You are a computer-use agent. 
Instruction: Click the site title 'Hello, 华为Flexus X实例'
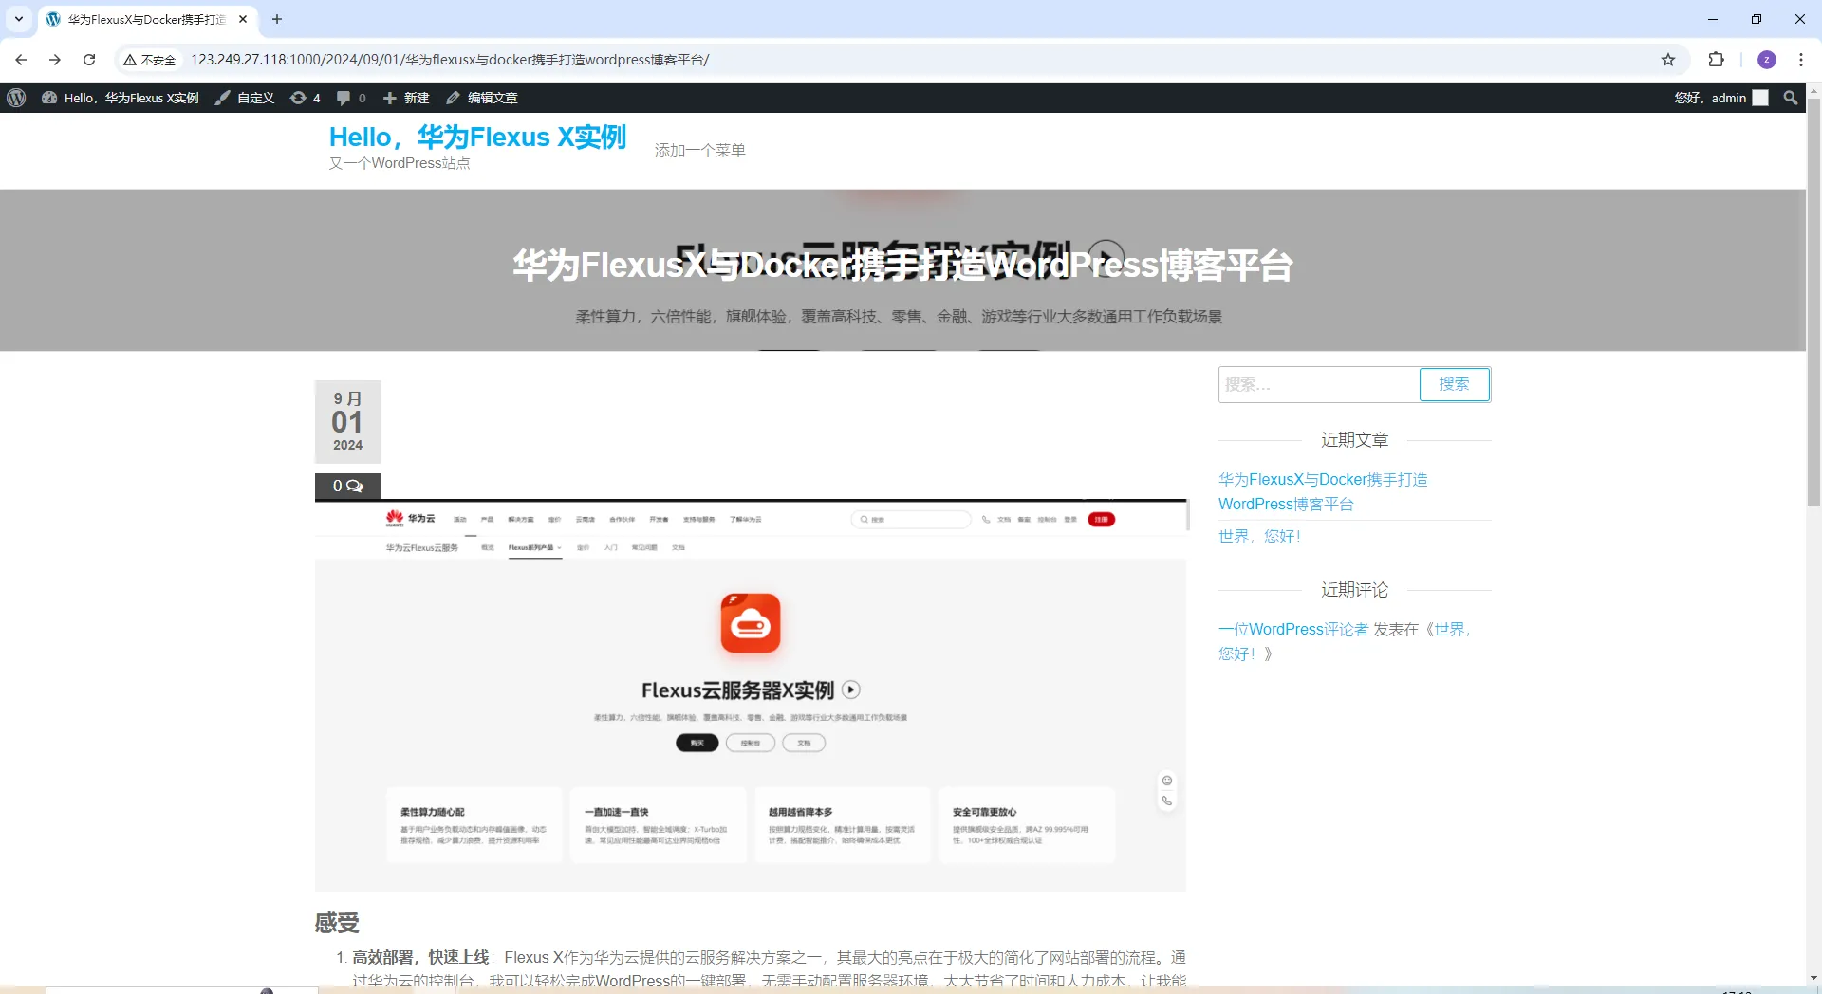tap(477, 138)
